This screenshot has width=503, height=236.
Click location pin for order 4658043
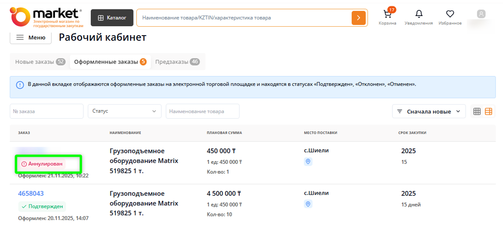click(308, 204)
